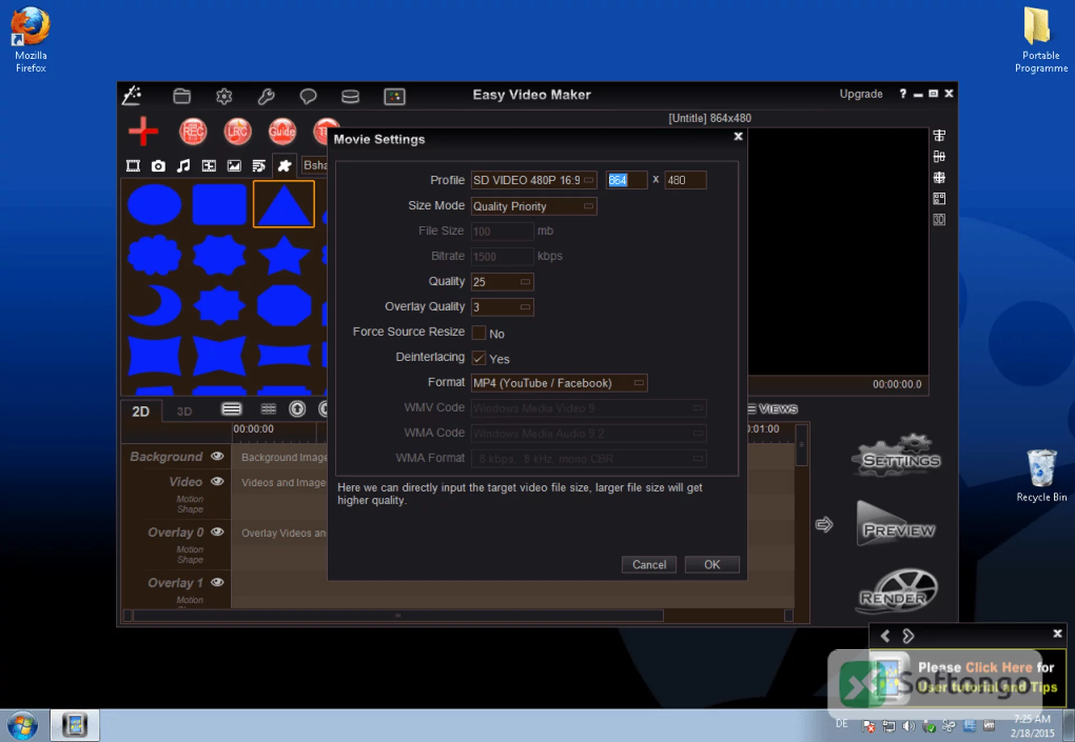The image size is (1075, 742).
Task: Select the blue rounded rectangle shape
Action: 219,204
